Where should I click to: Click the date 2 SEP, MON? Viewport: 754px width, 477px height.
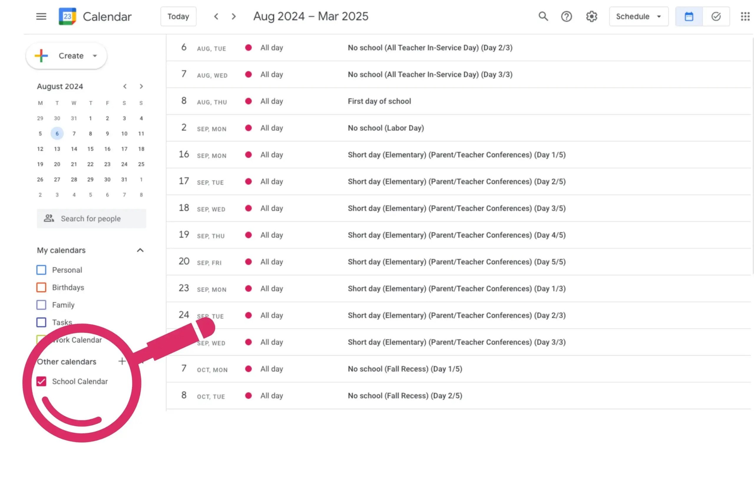204,128
